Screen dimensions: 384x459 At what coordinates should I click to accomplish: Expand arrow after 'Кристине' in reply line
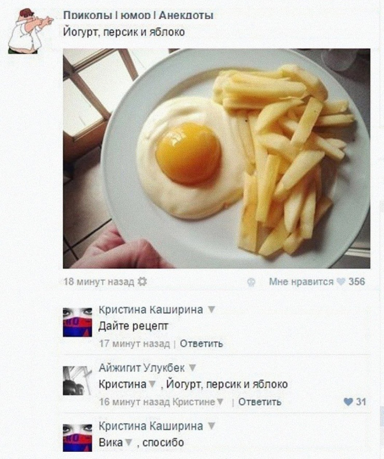coord(221,401)
